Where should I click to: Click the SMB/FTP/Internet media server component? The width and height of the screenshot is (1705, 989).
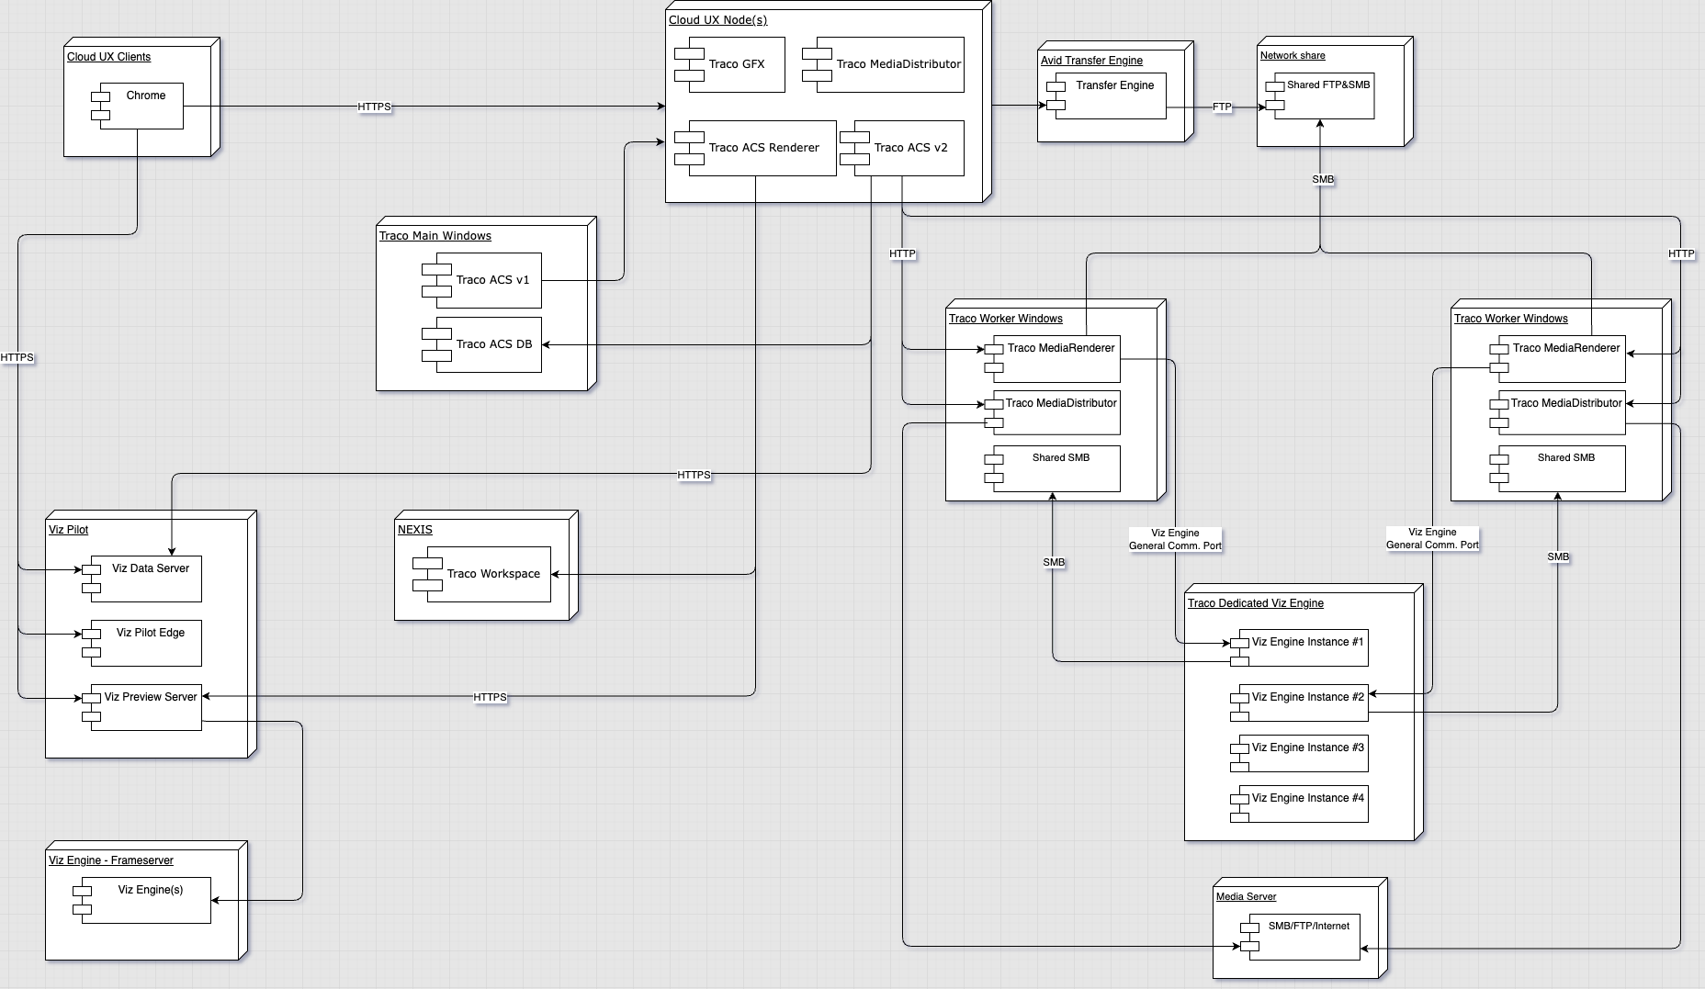[1307, 937]
